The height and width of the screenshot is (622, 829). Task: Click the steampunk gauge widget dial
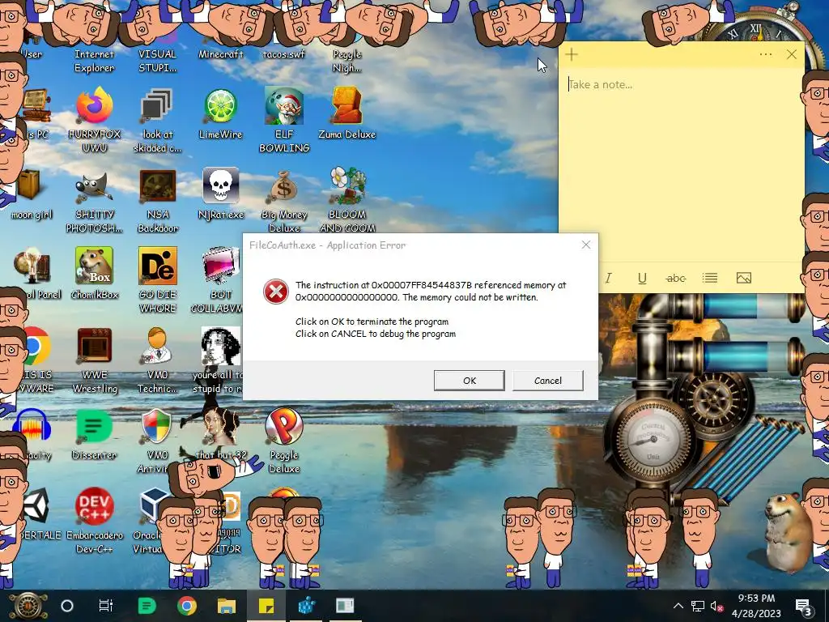pyautogui.click(x=653, y=439)
